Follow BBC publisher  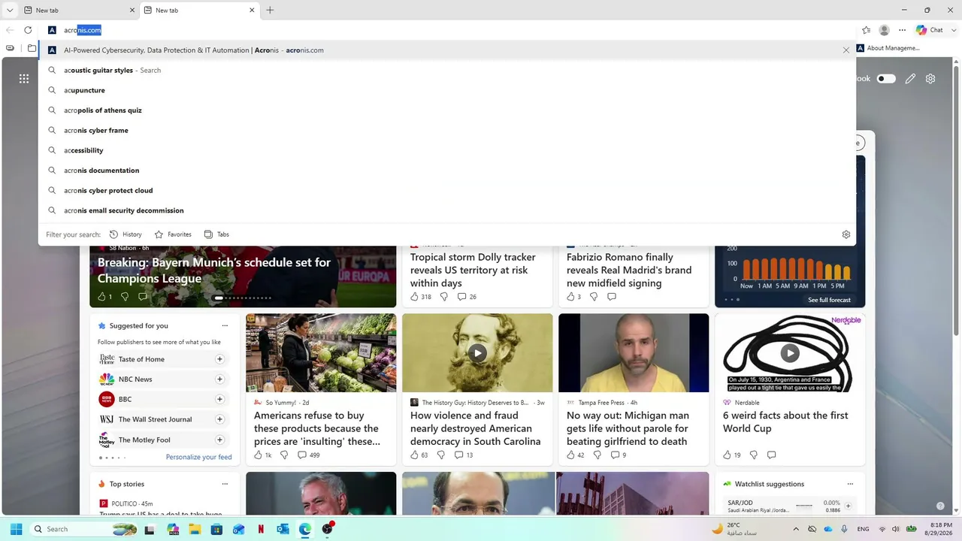tap(219, 400)
